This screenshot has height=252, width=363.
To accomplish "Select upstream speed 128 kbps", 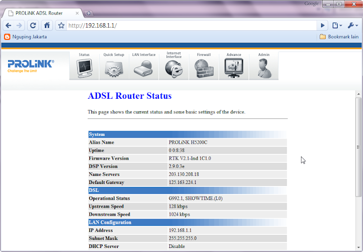I will (x=178, y=207).
